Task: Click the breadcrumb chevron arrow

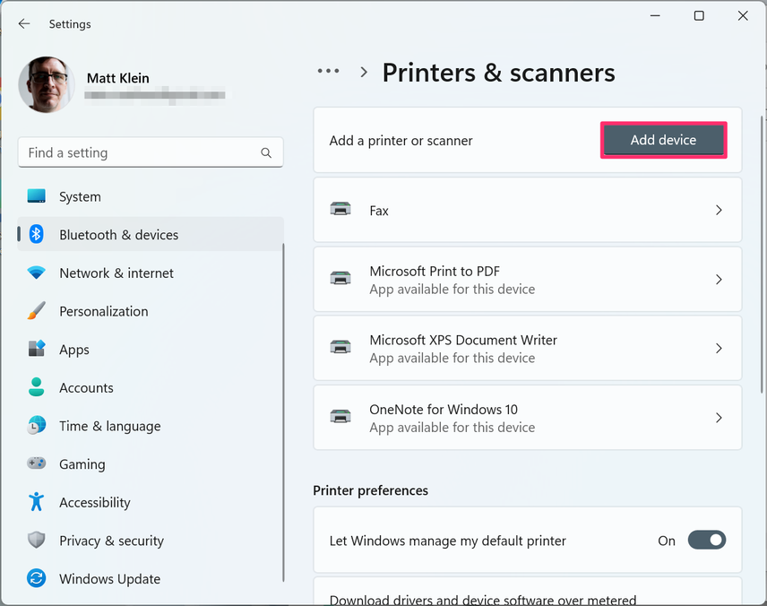Action: (x=364, y=72)
